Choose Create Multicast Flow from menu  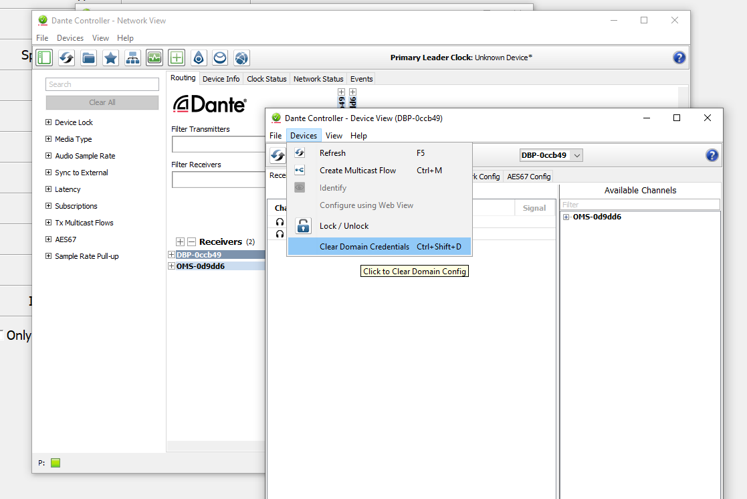[358, 171]
